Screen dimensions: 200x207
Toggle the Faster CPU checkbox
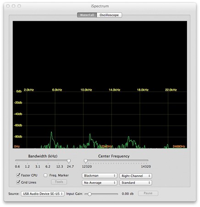point(18,175)
